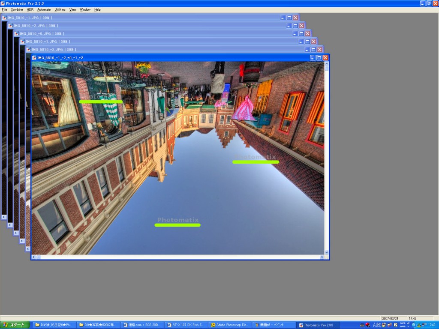Click the left scroll arrow of the IMG_5810_+1.JPG window
The image size is (439, 329).
click(x=22, y=241)
